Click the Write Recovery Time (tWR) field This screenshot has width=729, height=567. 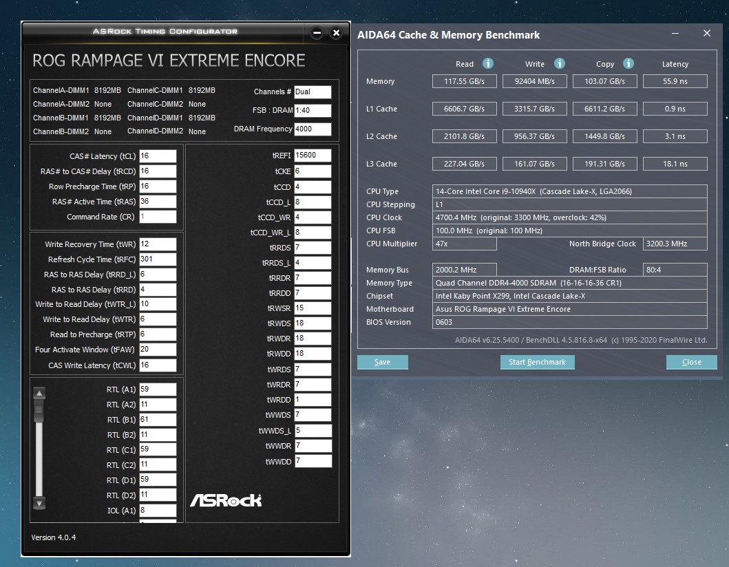(158, 244)
